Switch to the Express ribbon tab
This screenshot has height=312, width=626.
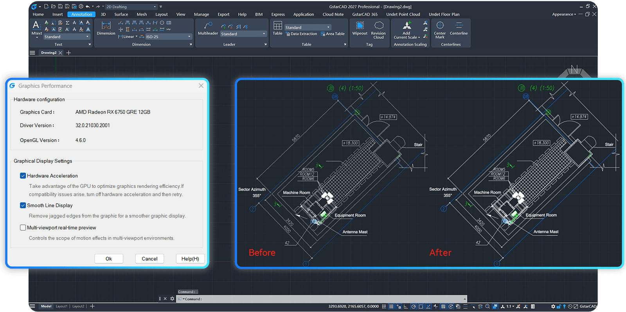click(278, 14)
